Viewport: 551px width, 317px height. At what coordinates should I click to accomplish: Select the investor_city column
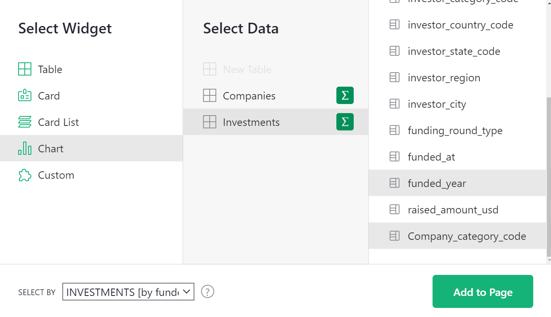tap(437, 104)
